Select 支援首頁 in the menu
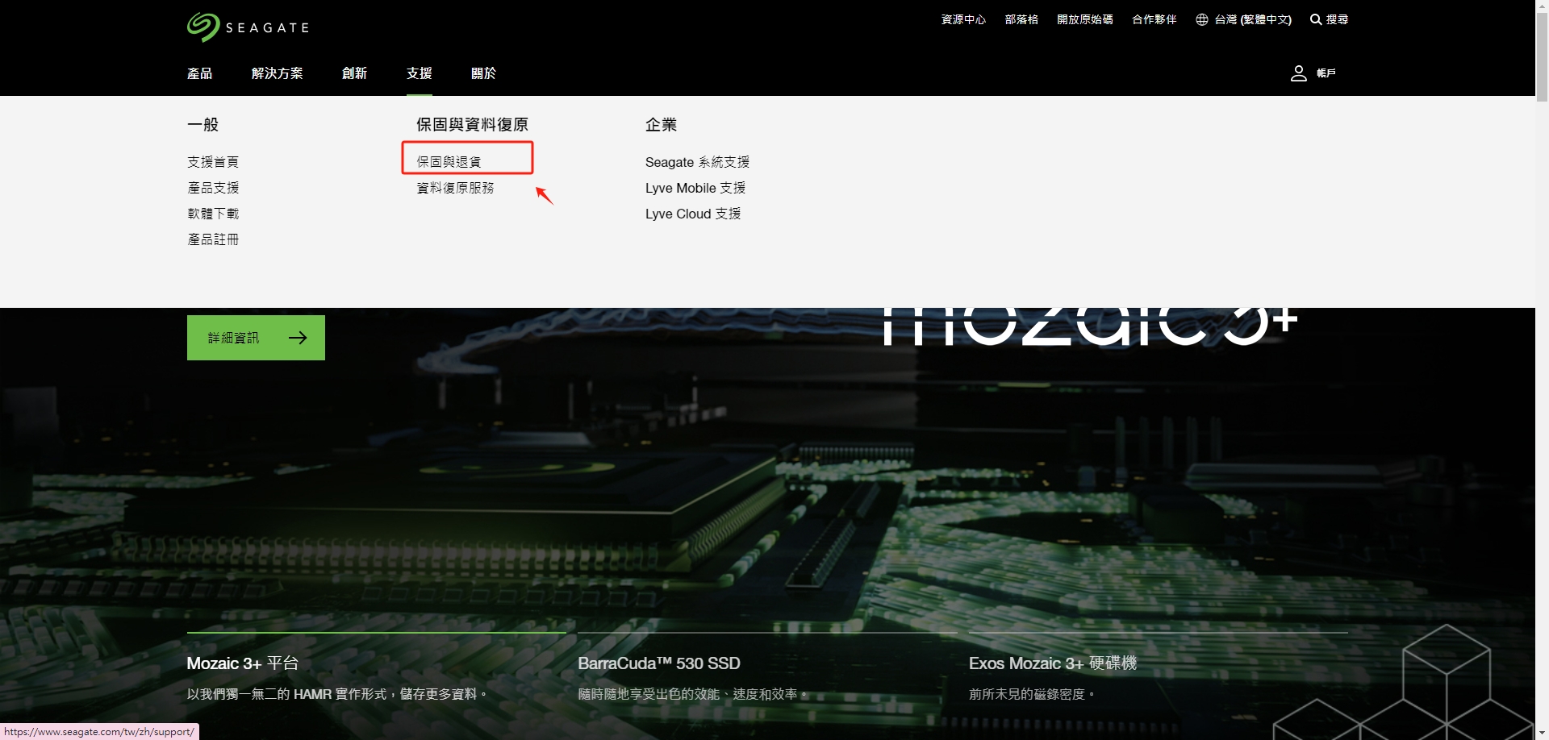The width and height of the screenshot is (1549, 740). [213, 162]
